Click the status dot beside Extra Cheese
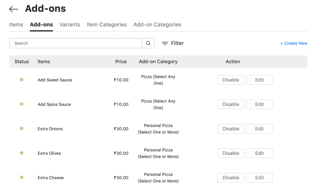This screenshot has width=330, height=186. coord(22,178)
